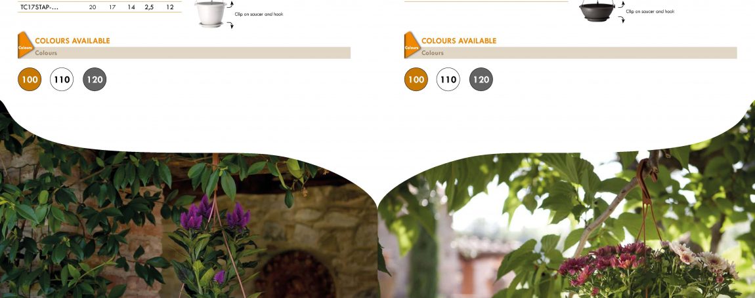Open COLOURS AVAILABLE heading in the grey basket section
Image resolution: width=755 pixels, height=298 pixels.
click(459, 41)
